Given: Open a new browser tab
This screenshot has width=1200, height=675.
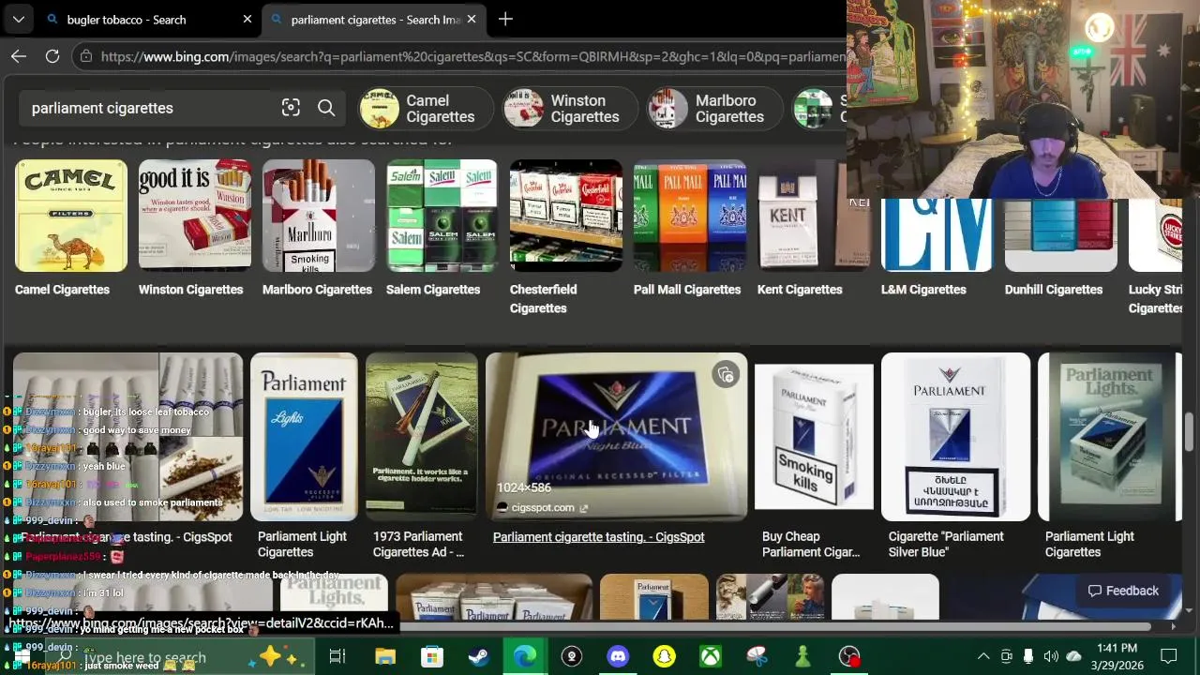Looking at the screenshot, I should (505, 19).
